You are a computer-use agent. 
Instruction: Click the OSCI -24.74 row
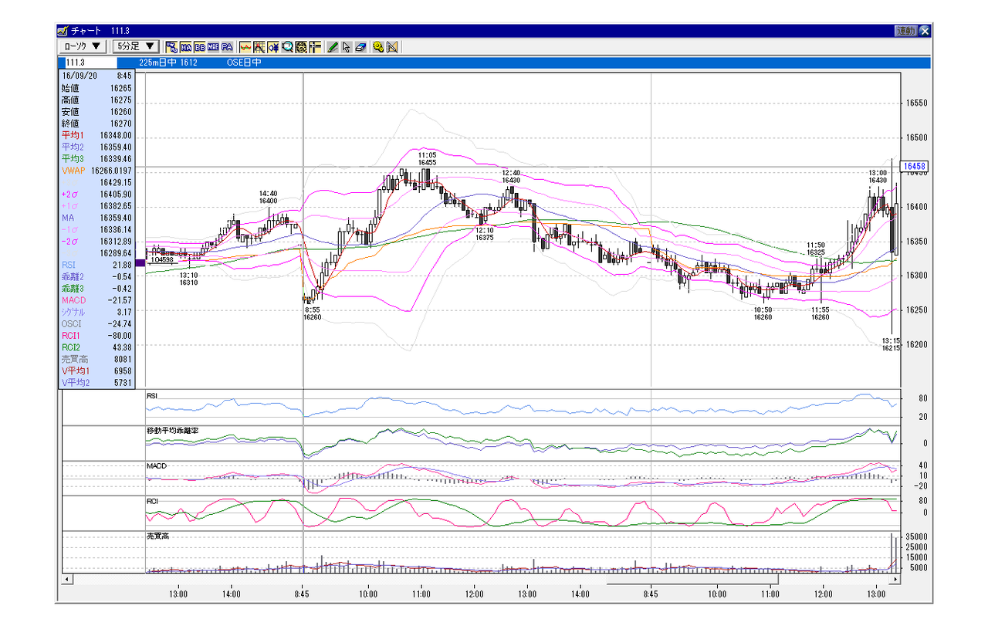[x=96, y=323]
